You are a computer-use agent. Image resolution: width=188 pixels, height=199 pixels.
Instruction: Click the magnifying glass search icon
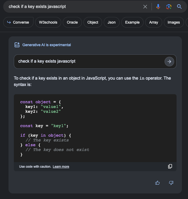click(179, 7)
